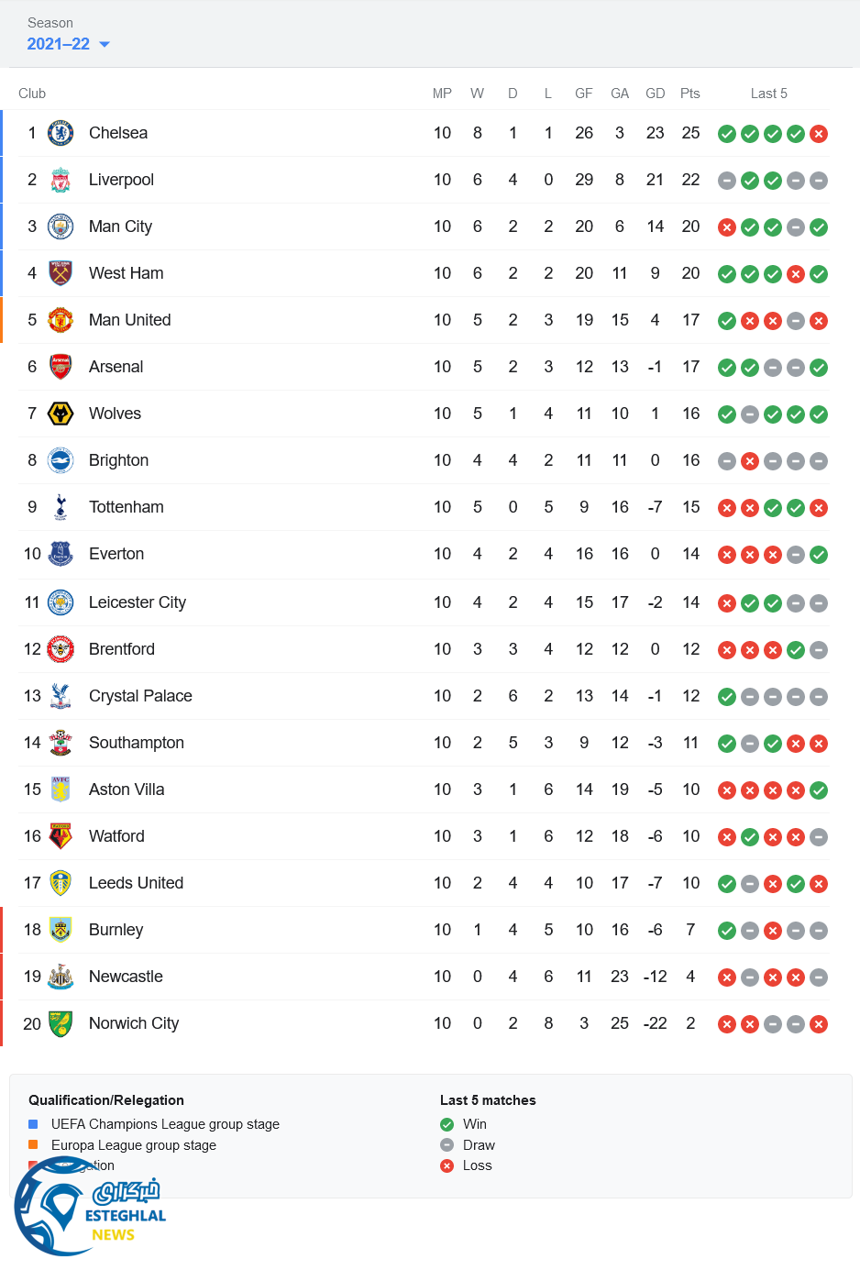Select the West Ham club crest

(61, 273)
